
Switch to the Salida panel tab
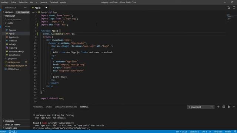click(x=49, y=107)
